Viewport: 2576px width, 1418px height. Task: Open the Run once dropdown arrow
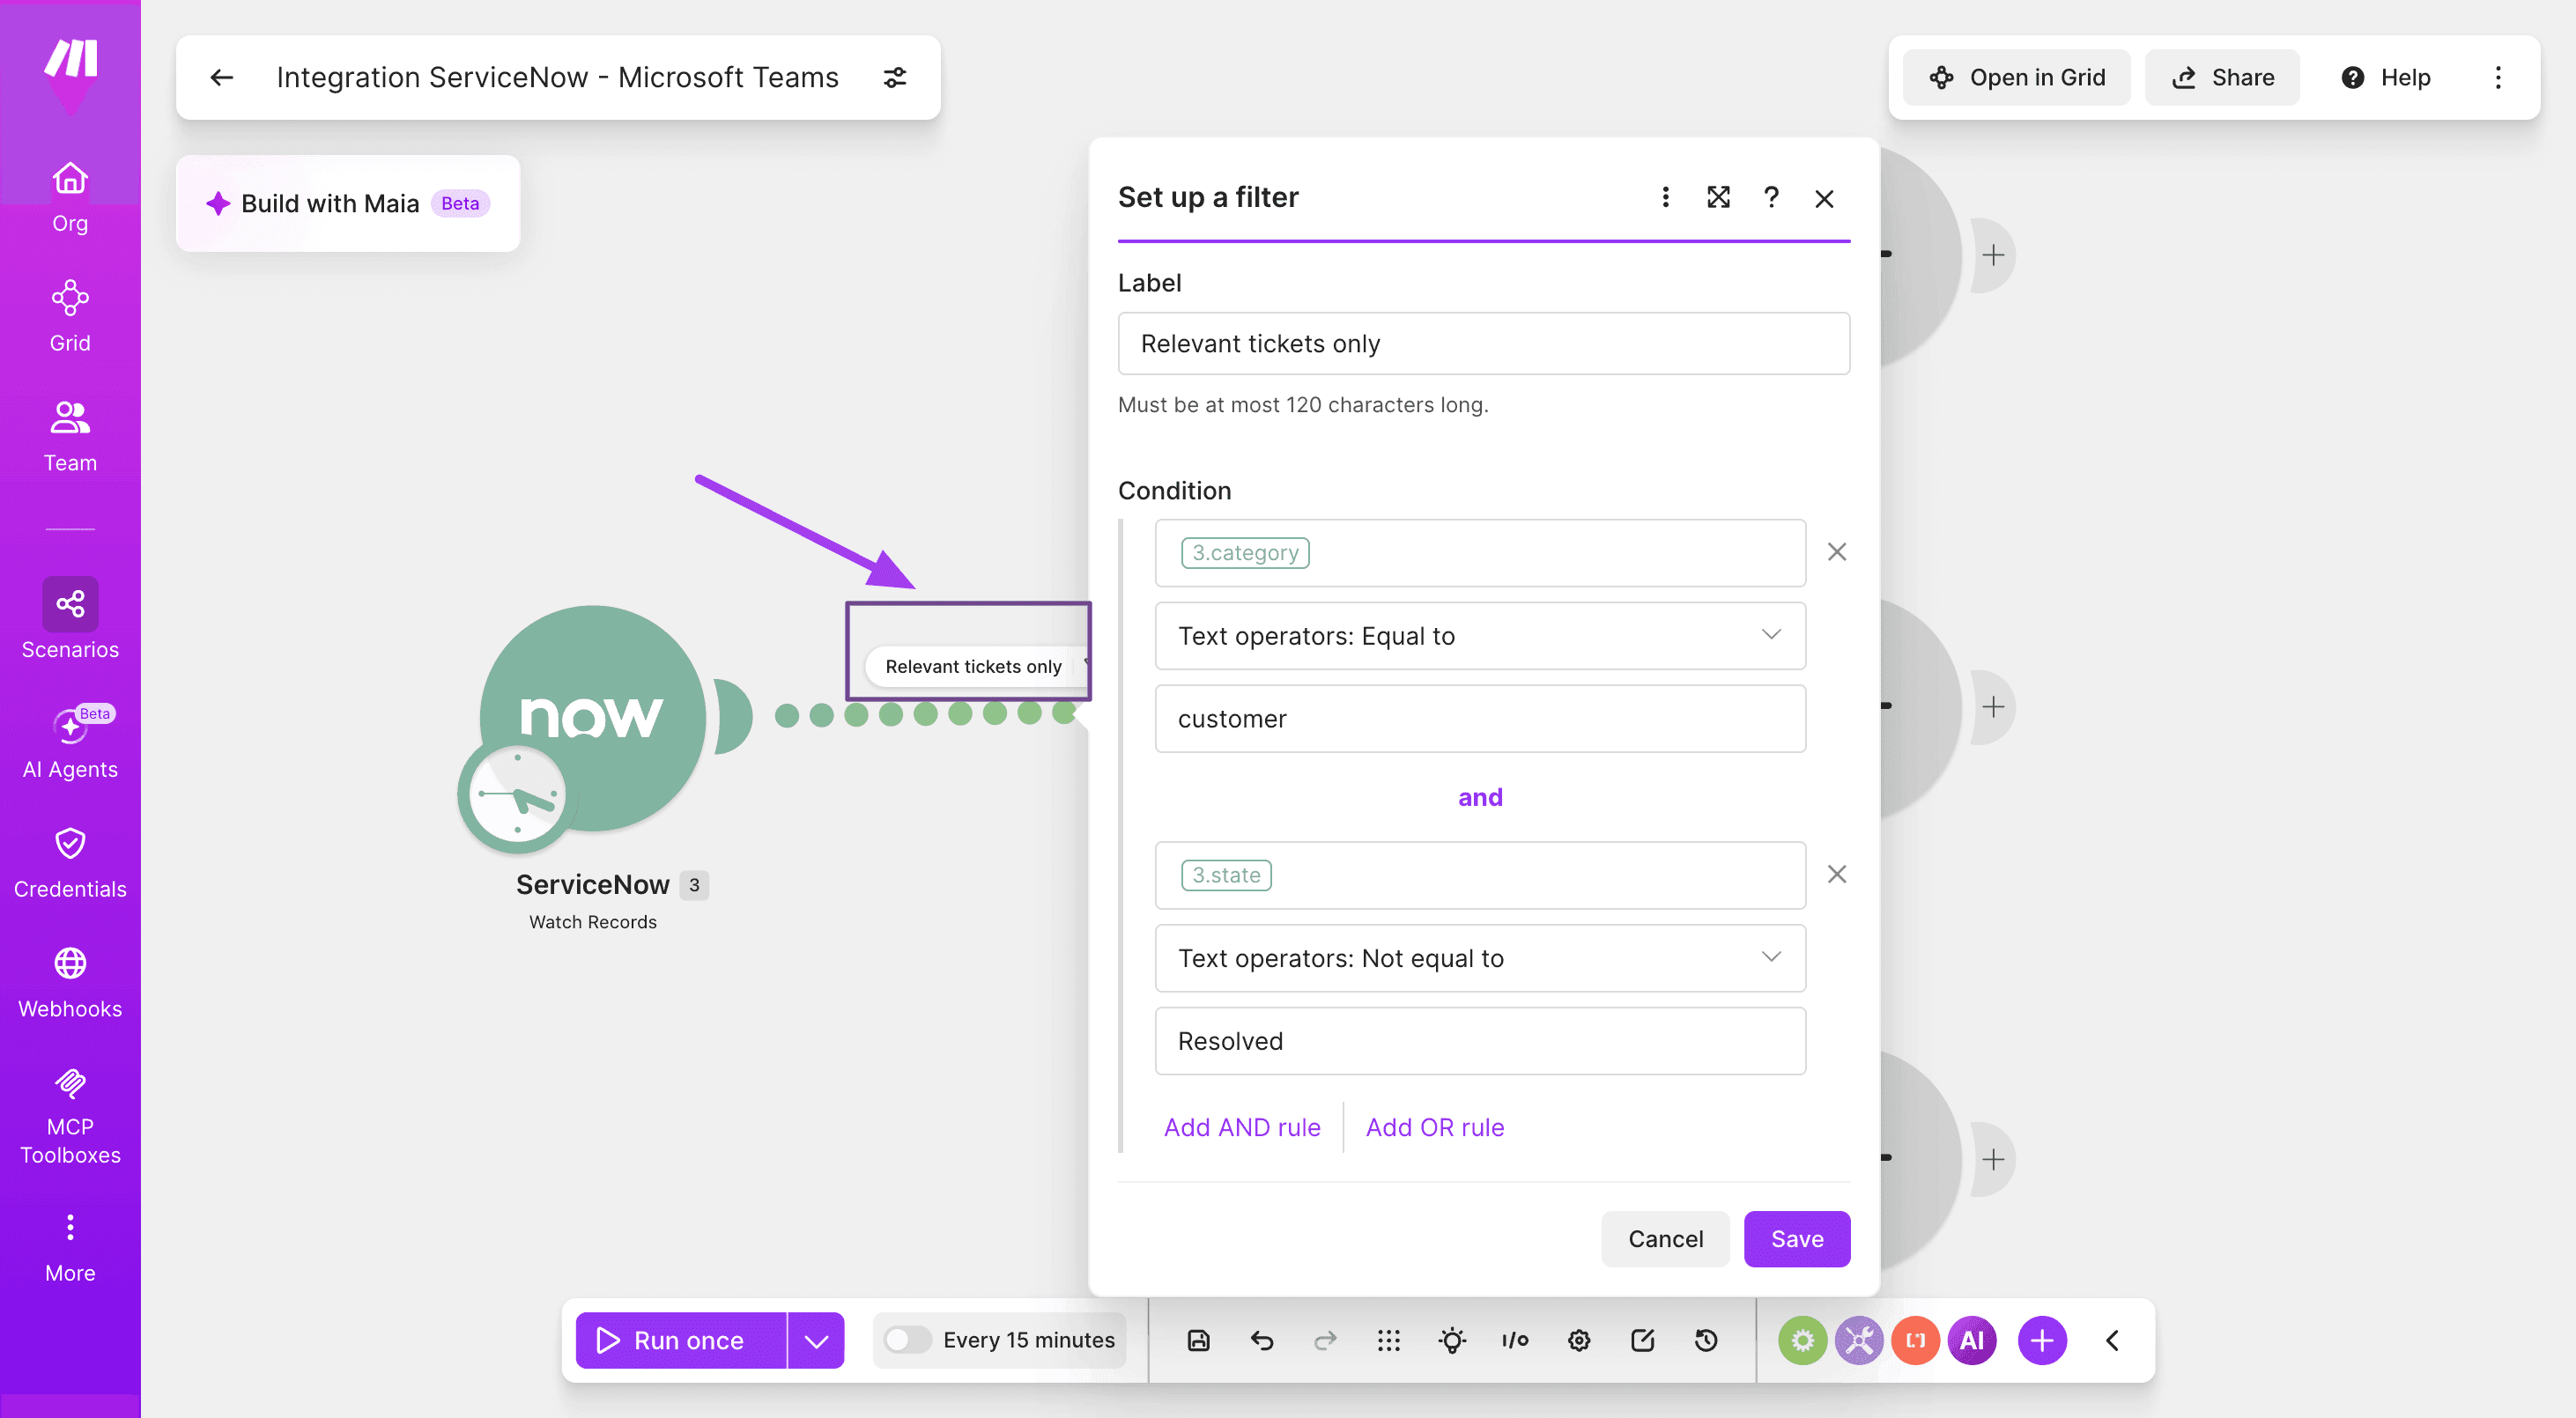[816, 1340]
